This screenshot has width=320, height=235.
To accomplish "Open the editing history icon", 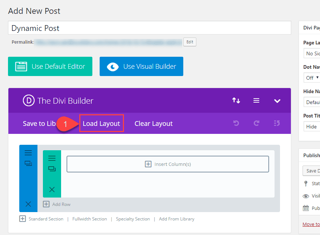I will pos(277,124).
